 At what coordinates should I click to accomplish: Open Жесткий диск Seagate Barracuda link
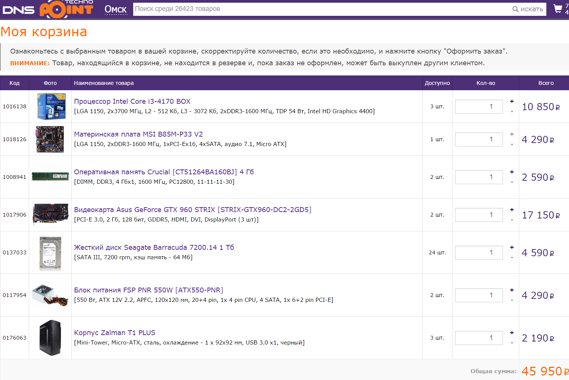pyautogui.click(x=154, y=247)
